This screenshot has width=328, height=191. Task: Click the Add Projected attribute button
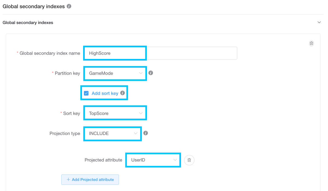[x=90, y=180]
